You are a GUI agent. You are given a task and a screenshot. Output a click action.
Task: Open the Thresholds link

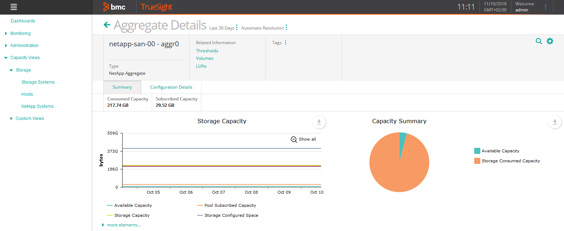(207, 51)
